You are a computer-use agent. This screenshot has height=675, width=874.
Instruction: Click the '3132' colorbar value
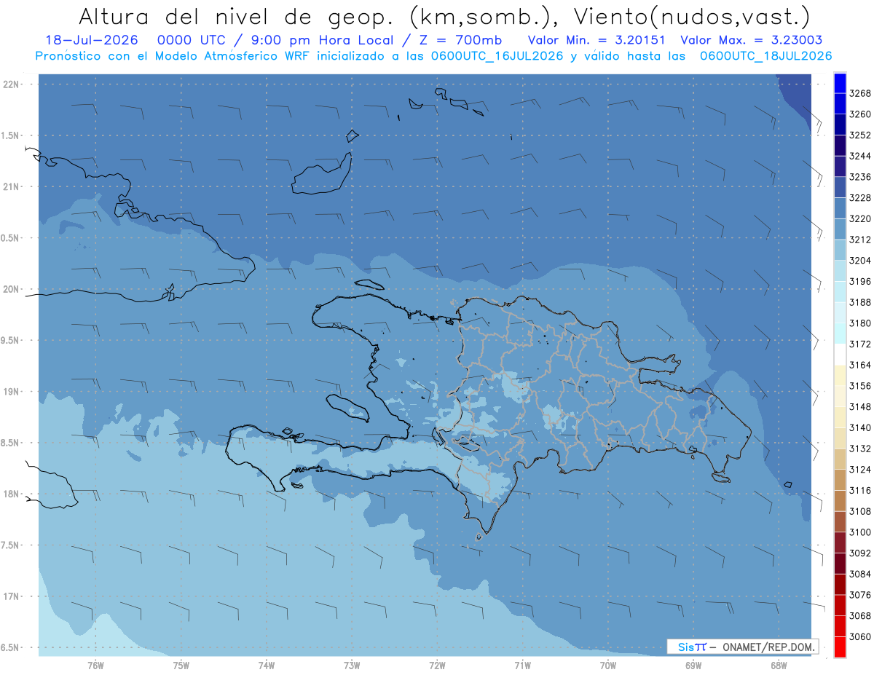click(860, 449)
